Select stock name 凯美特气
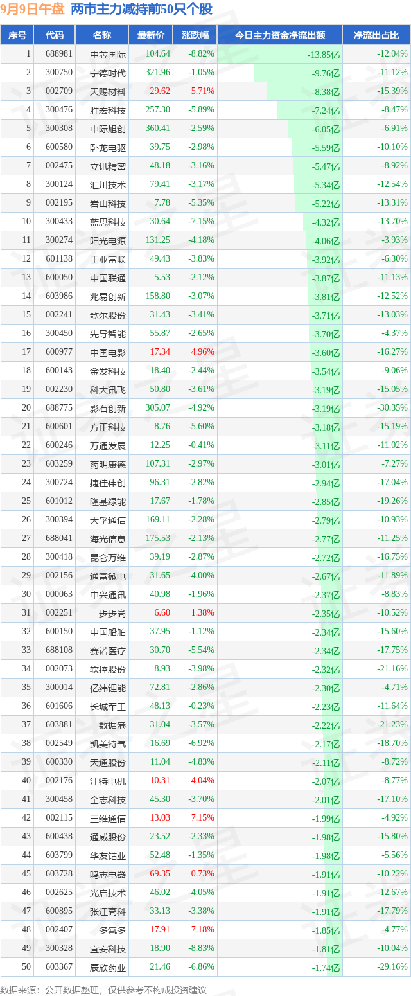Image resolution: width=411 pixels, height=996 pixels. pos(108,743)
